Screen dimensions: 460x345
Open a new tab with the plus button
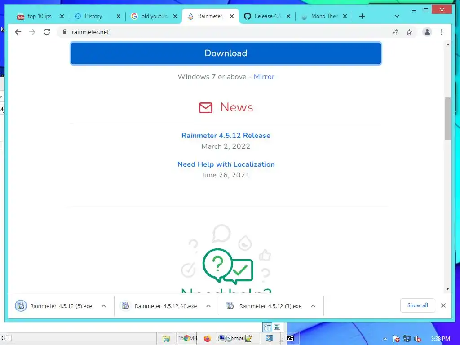pyautogui.click(x=362, y=16)
